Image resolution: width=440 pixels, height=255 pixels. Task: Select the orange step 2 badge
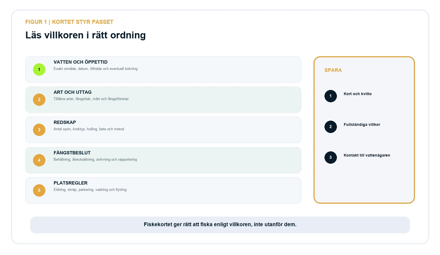[39, 100]
